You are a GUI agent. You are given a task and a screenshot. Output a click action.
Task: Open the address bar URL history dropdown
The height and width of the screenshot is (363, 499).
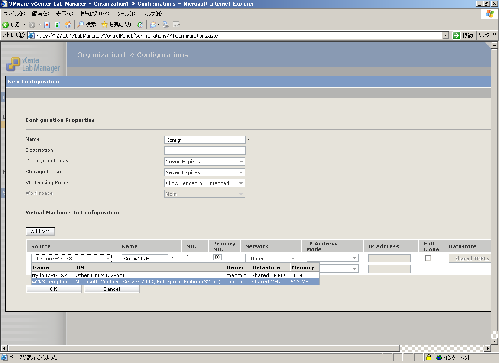pos(446,35)
